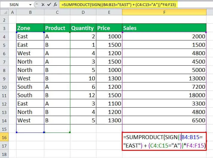Viewport: 213px width, 158px height.
Task: Click empty cell B15
Action: (30, 129)
